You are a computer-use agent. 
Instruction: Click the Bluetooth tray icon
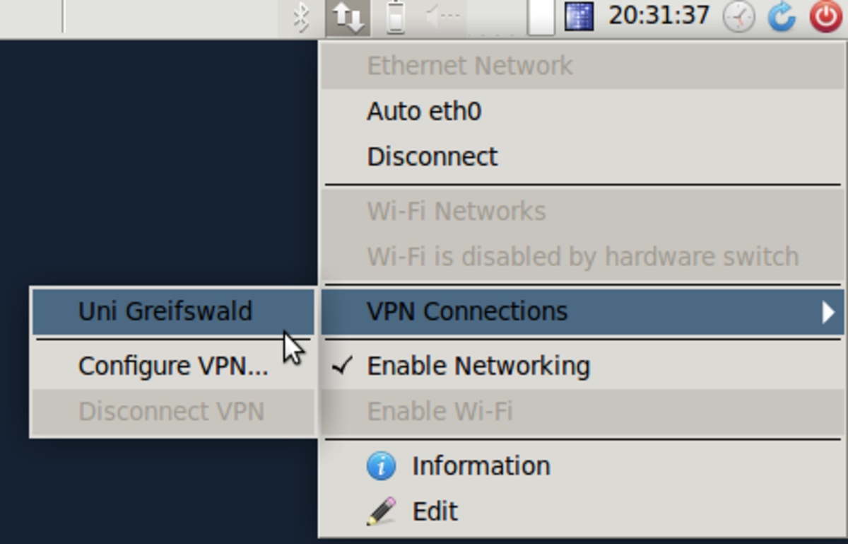click(302, 18)
